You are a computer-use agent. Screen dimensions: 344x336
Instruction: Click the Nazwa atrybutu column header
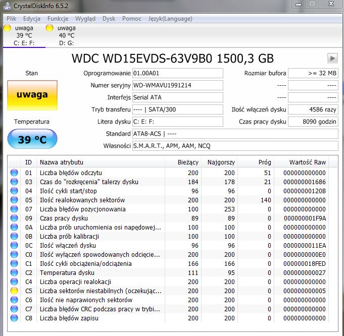click(x=101, y=162)
